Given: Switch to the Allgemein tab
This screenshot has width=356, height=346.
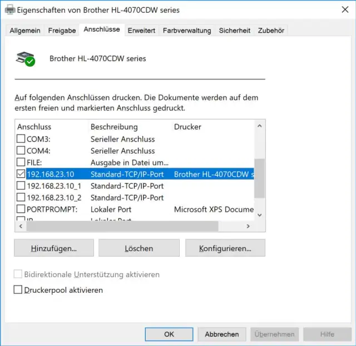Looking at the screenshot, I should 25,31.
